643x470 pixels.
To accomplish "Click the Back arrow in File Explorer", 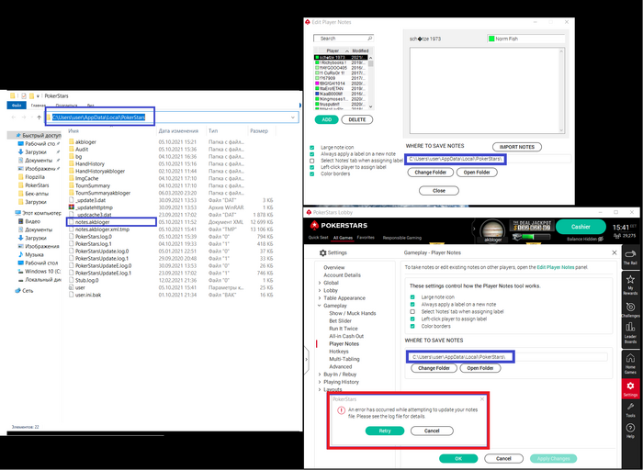I will click(x=13, y=117).
